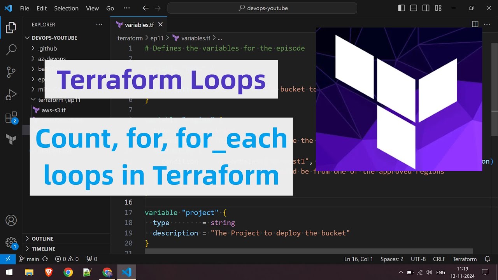Click Ln 16, Col 1 in status bar
This screenshot has height=280, width=498.
(x=359, y=259)
